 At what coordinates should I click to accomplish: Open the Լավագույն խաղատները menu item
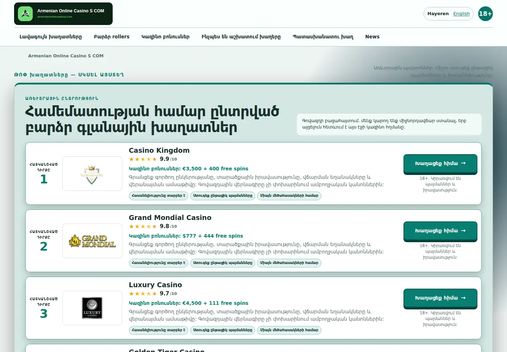point(51,37)
